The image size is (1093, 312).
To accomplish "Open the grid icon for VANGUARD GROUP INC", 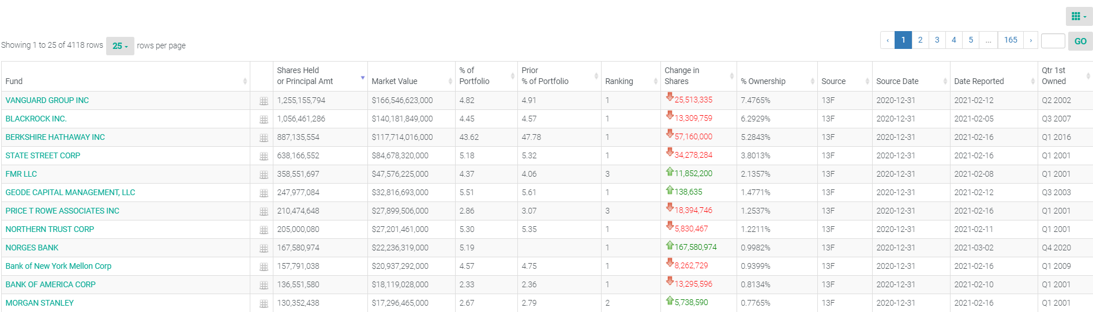I will click(264, 101).
